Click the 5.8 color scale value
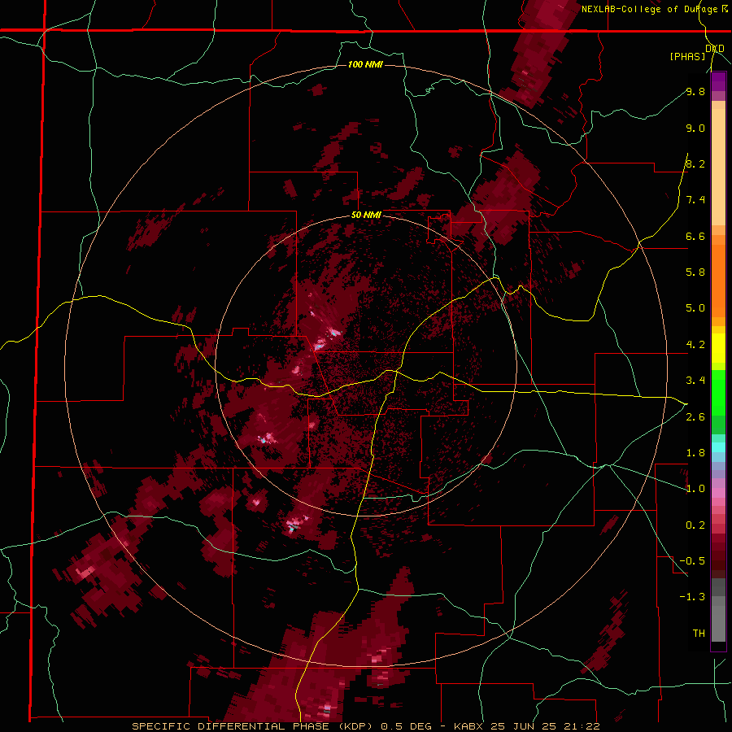Viewport: 732px width, 732px height. click(695, 272)
